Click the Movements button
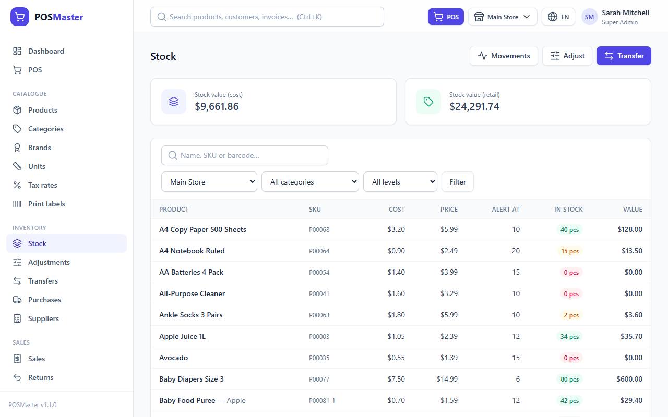Viewport: 668px width, 417px height. click(x=504, y=56)
